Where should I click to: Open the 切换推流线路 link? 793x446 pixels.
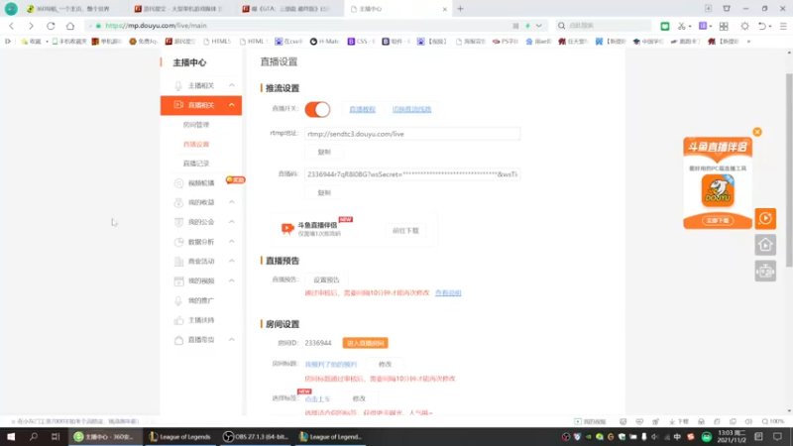click(x=411, y=109)
